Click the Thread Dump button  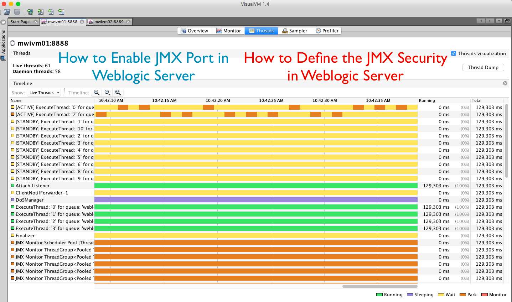(x=483, y=68)
